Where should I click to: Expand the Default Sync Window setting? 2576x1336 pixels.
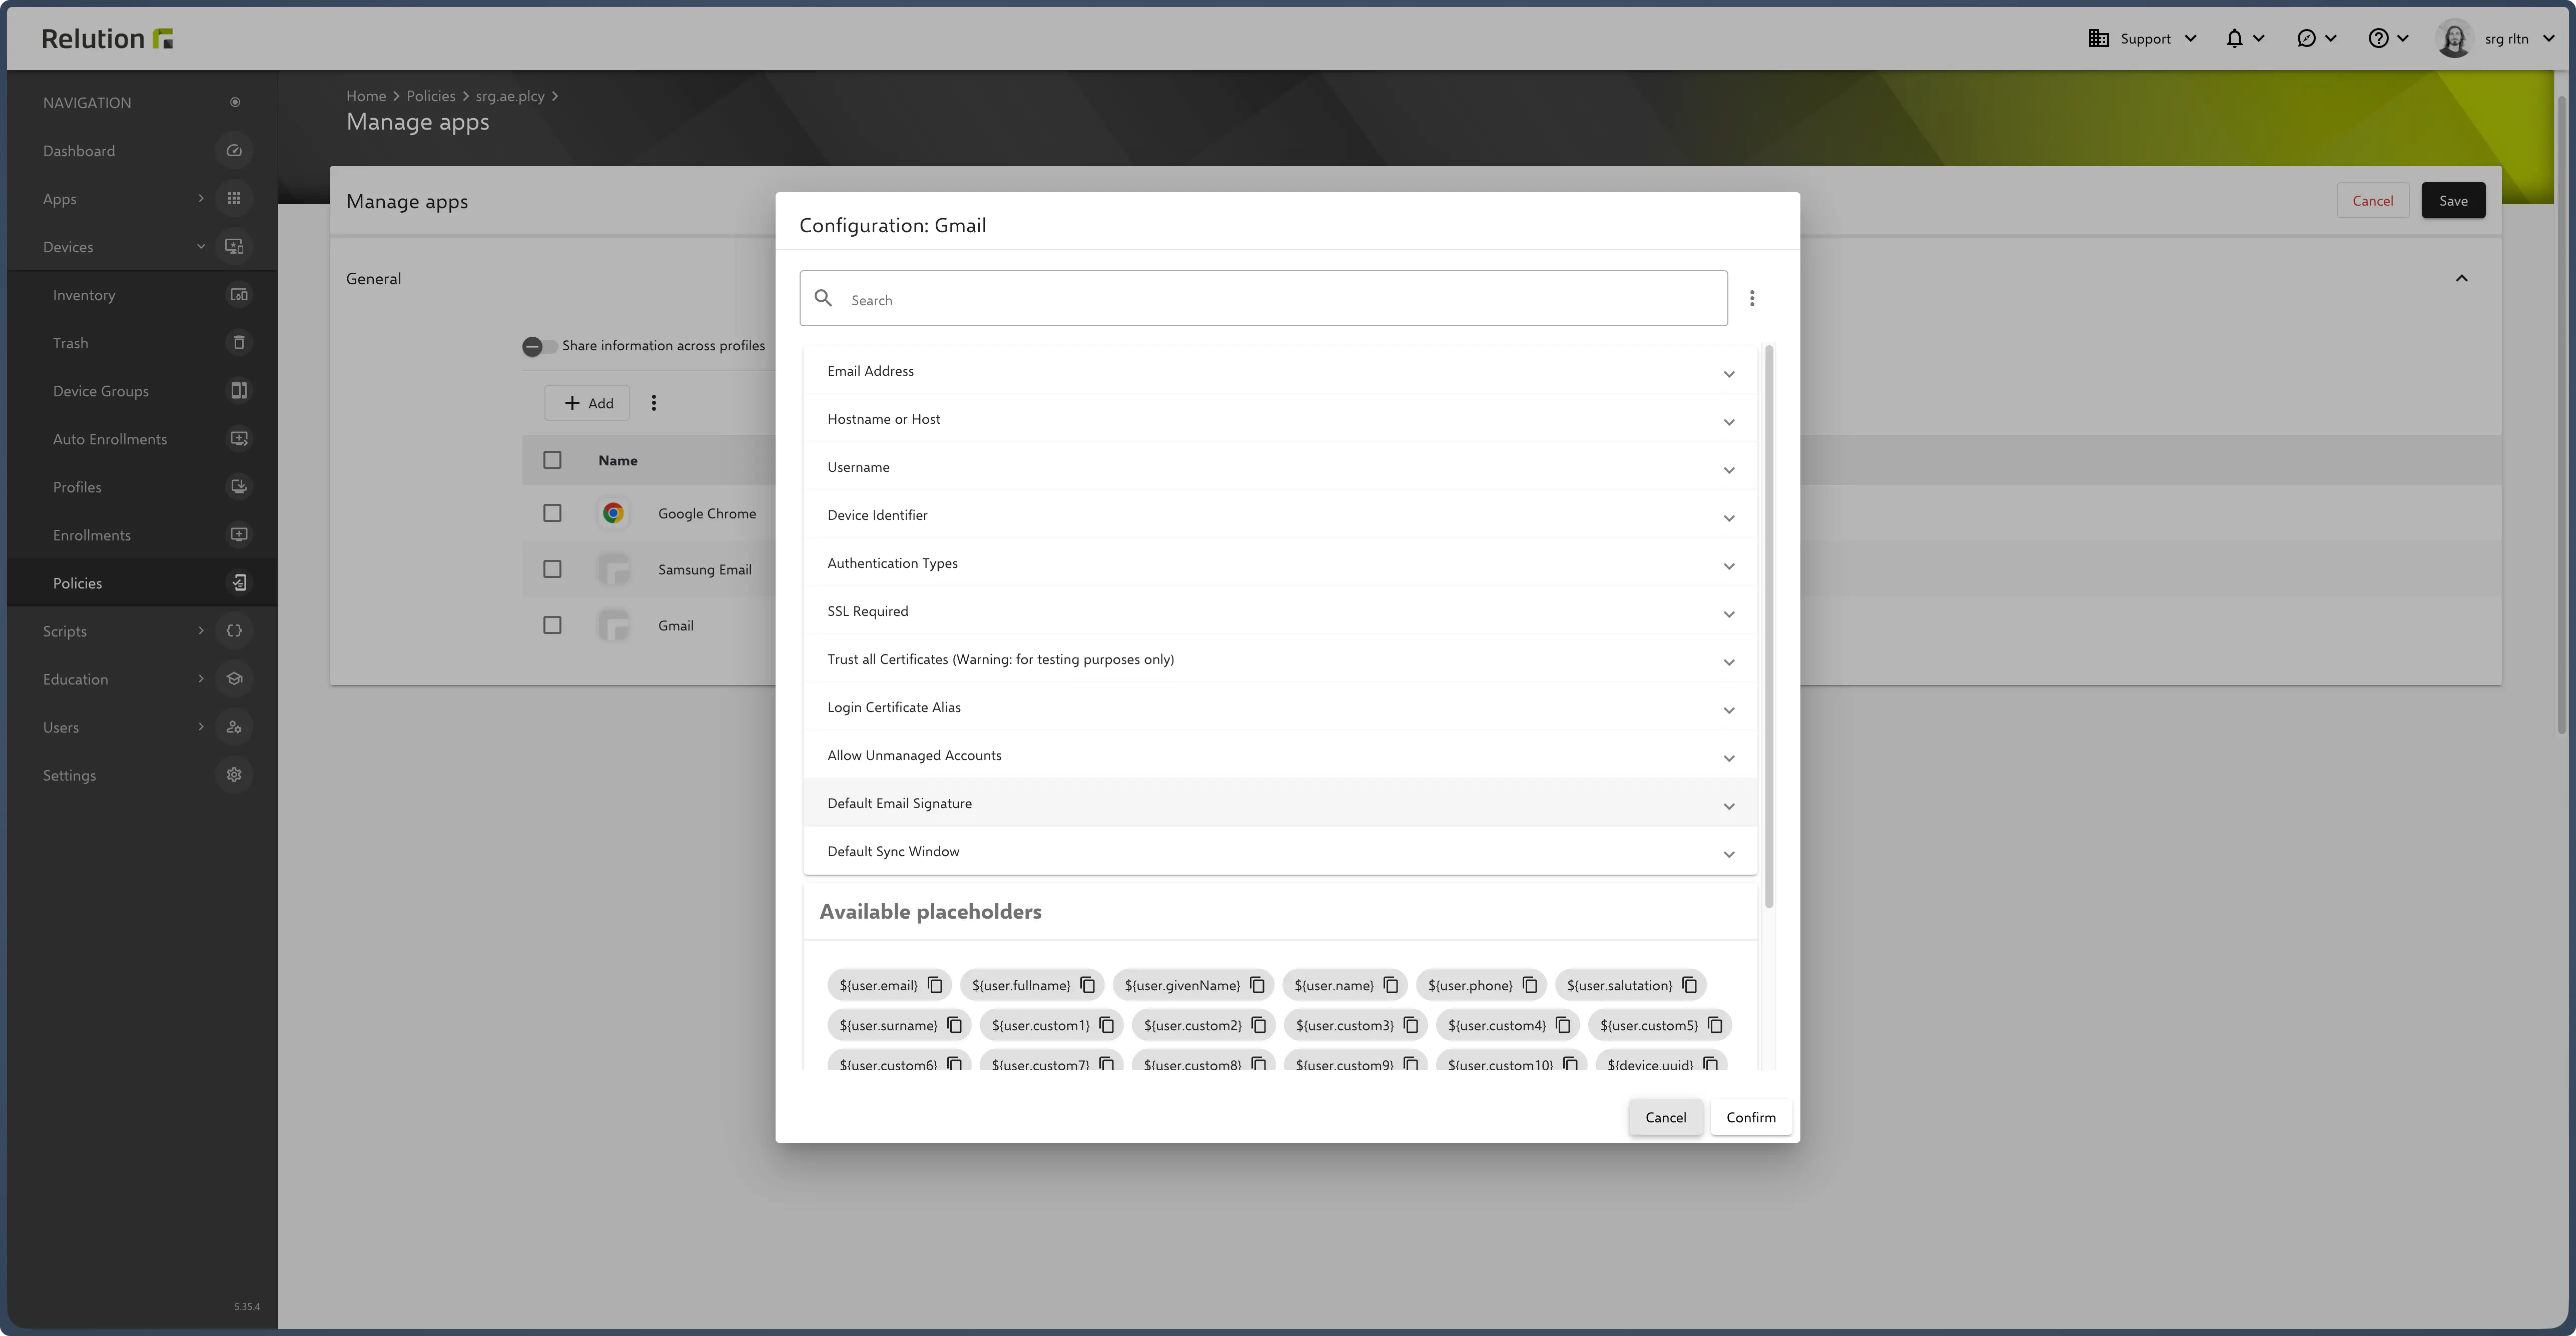click(x=1728, y=853)
